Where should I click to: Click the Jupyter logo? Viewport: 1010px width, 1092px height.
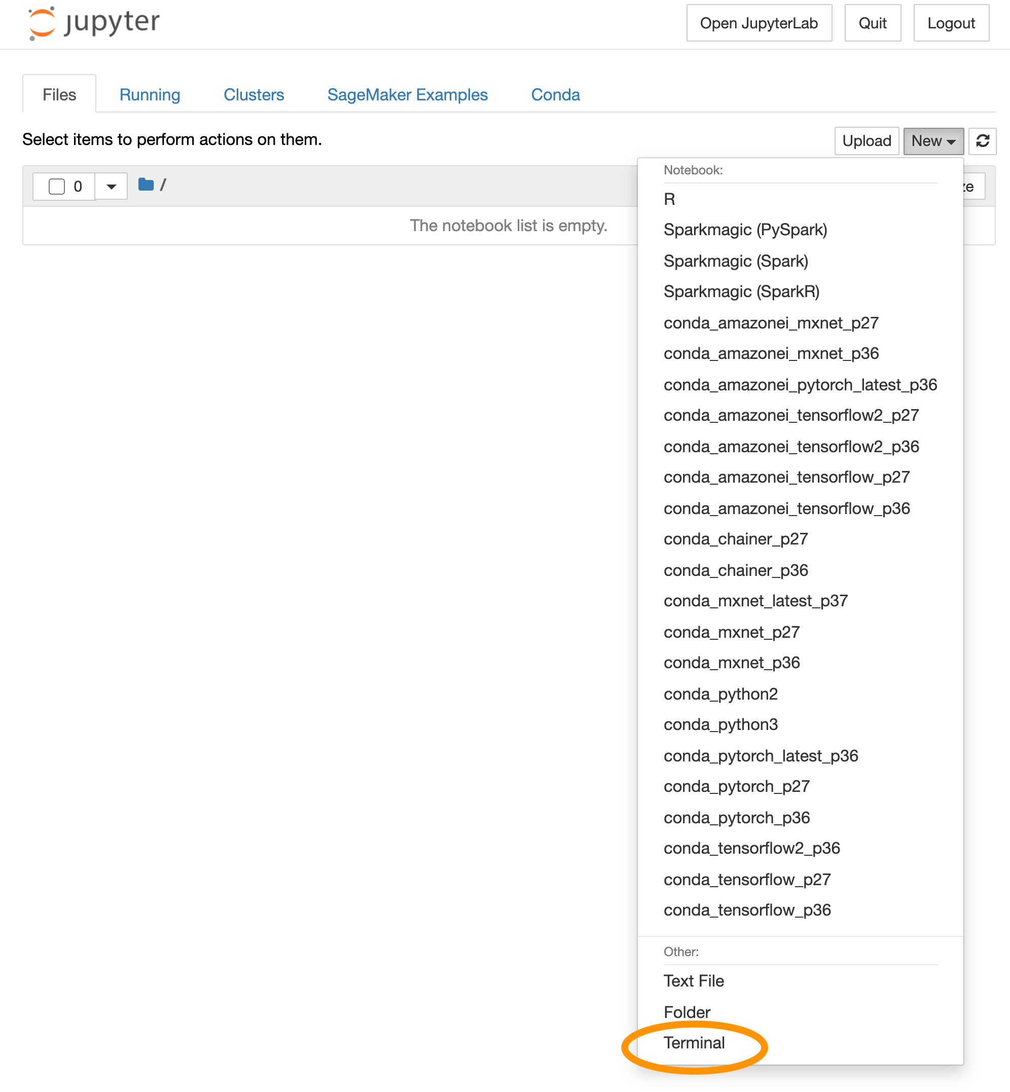pyautogui.click(x=94, y=23)
